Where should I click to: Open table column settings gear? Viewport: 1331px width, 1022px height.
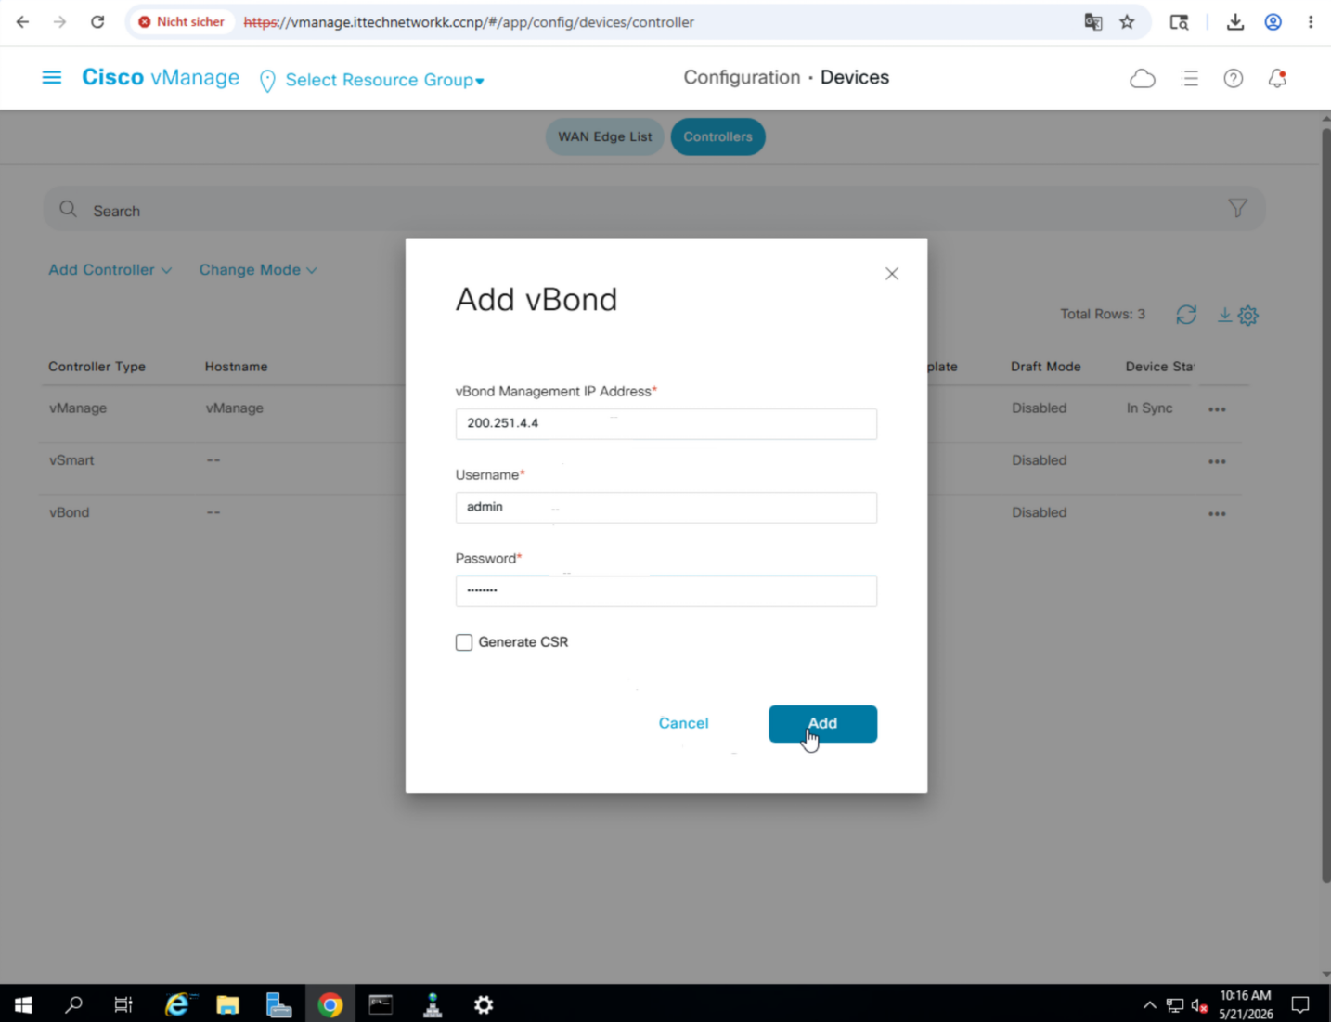point(1248,316)
